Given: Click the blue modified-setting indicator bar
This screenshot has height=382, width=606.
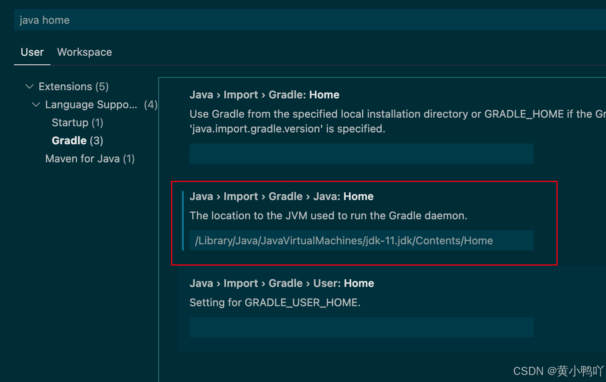Looking at the screenshot, I should tap(183, 219).
